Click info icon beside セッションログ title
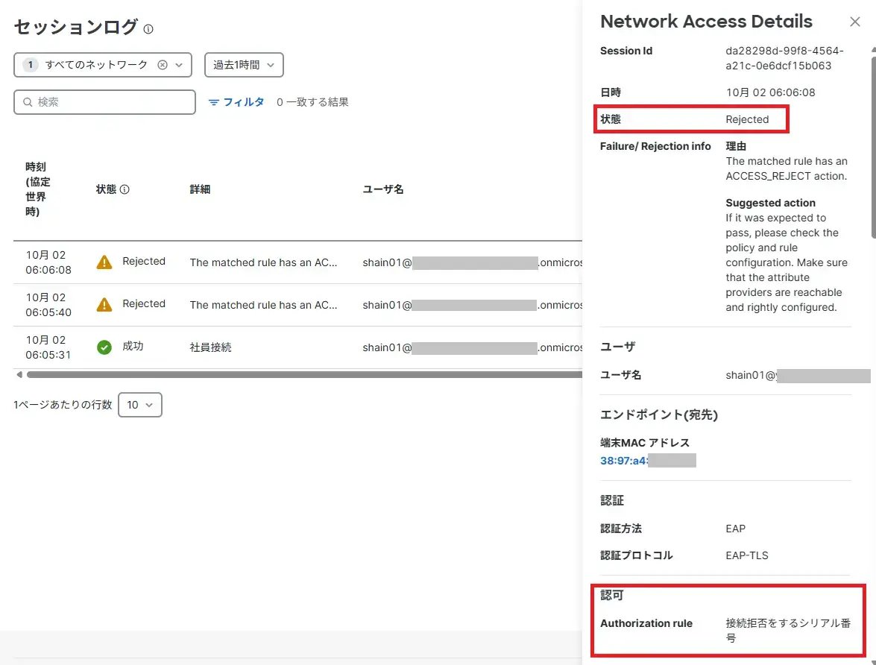The width and height of the screenshot is (876, 665). point(148,29)
